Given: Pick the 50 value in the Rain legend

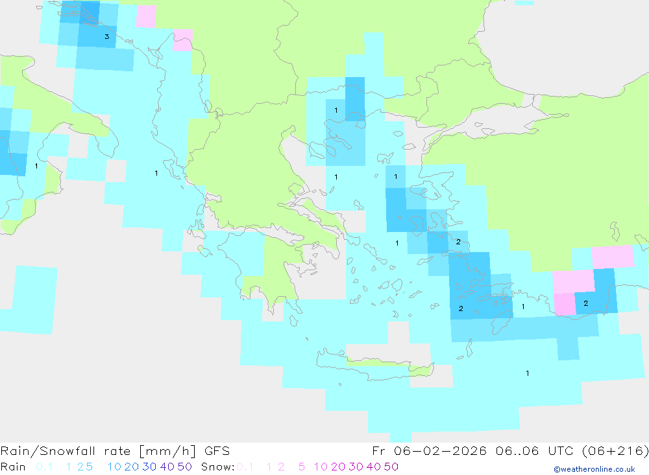Looking at the screenshot, I should tap(184, 467).
